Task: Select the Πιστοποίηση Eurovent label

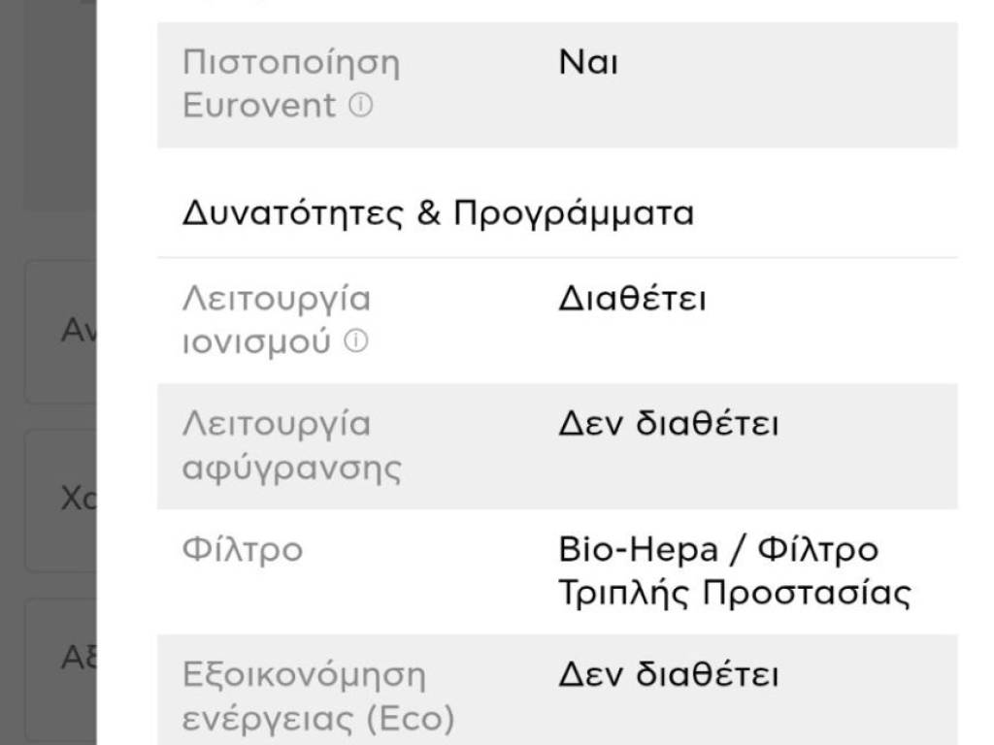Action: (x=290, y=83)
